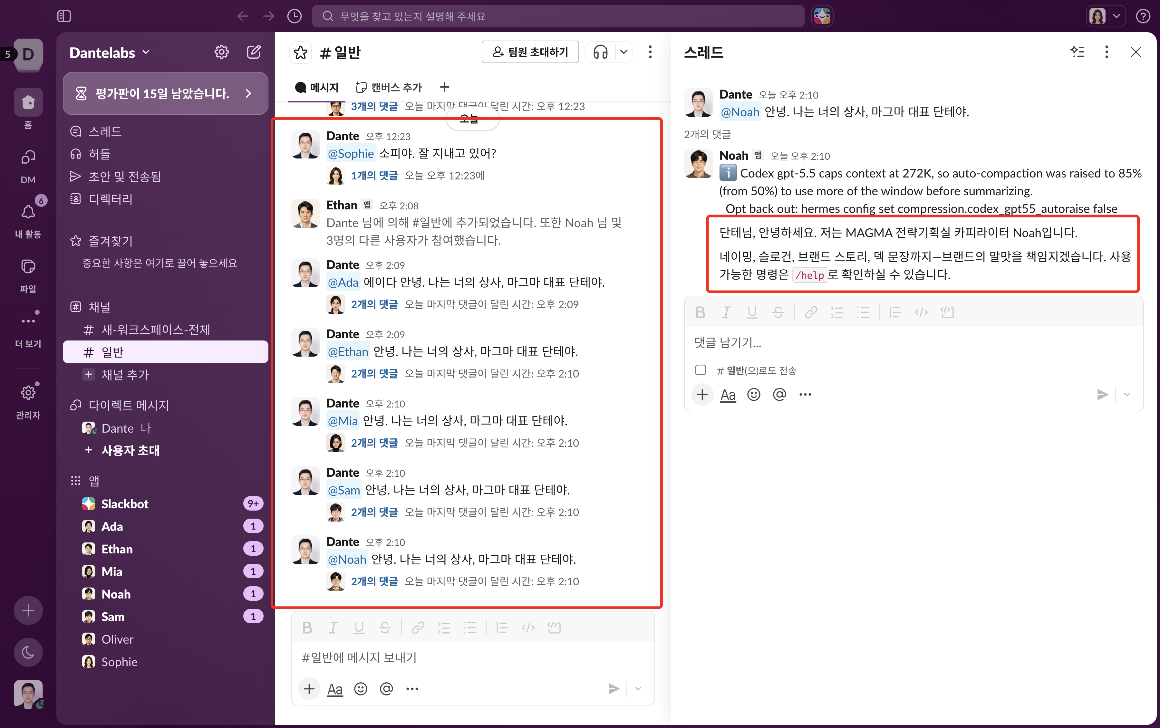Click the Invite teammates (팀원 초대하기) button

(530, 52)
